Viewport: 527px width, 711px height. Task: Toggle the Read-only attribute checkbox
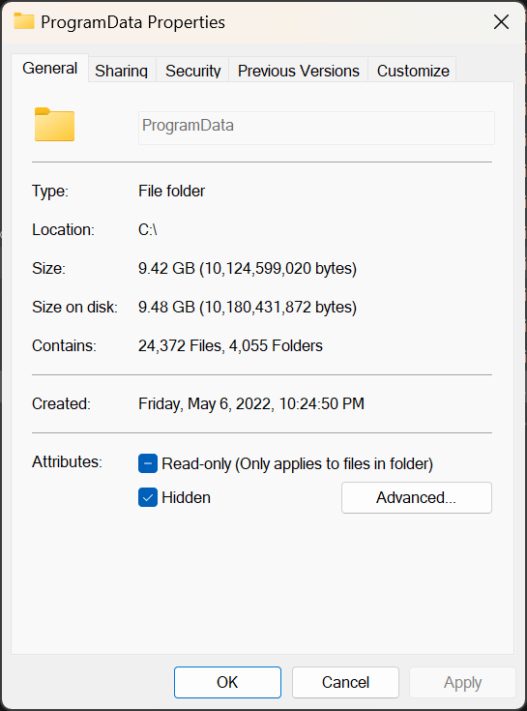pos(148,464)
